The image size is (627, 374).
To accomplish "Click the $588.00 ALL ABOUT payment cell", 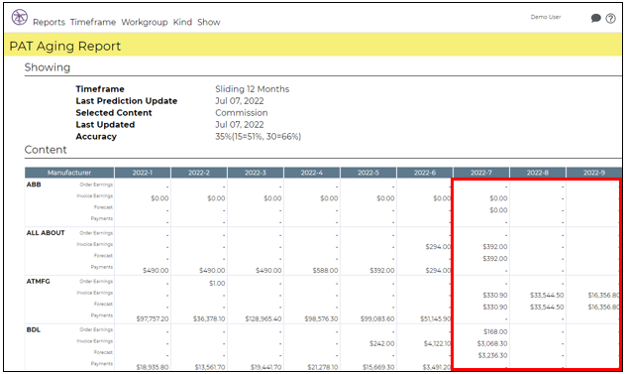I will 325,270.
